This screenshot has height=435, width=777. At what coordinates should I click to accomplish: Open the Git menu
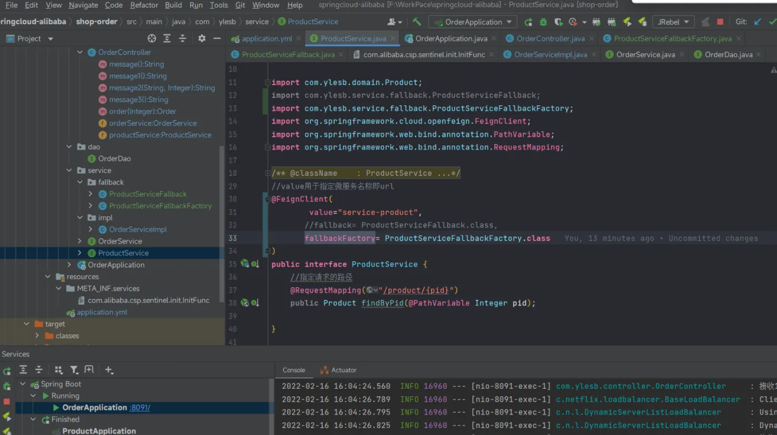(x=240, y=5)
